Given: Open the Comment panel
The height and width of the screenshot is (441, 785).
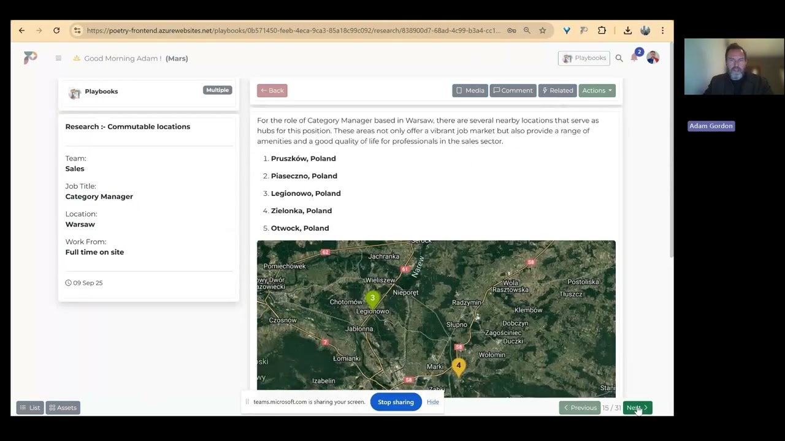Looking at the screenshot, I should coord(513,91).
